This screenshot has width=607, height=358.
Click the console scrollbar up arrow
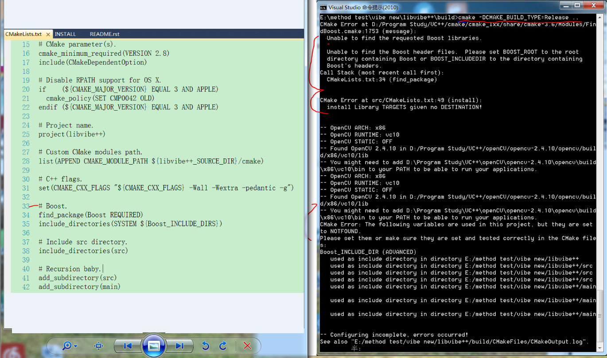[x=600, y=17]
